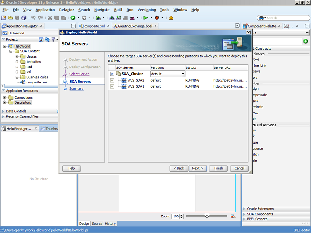Toggle the WLS_SOA1 server checkbox
The image size is (311, 233).
tap(113, 86)
